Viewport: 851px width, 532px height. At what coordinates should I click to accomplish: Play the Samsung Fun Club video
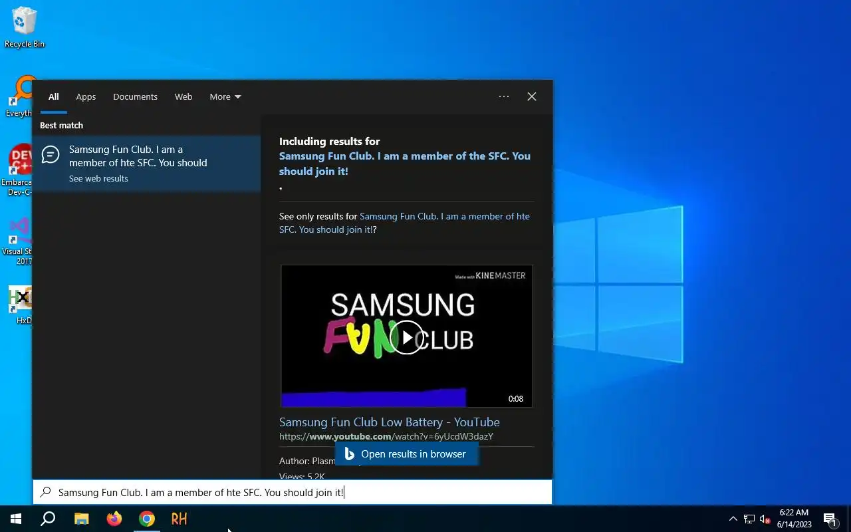406,337
